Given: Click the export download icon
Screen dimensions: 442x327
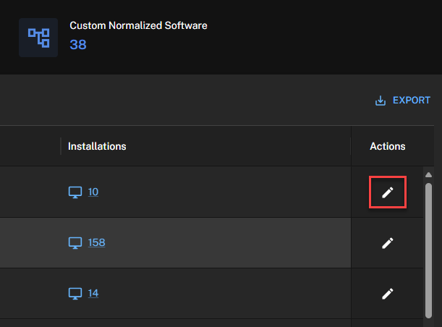Looking at the screenshot, I should click(381, 101).
